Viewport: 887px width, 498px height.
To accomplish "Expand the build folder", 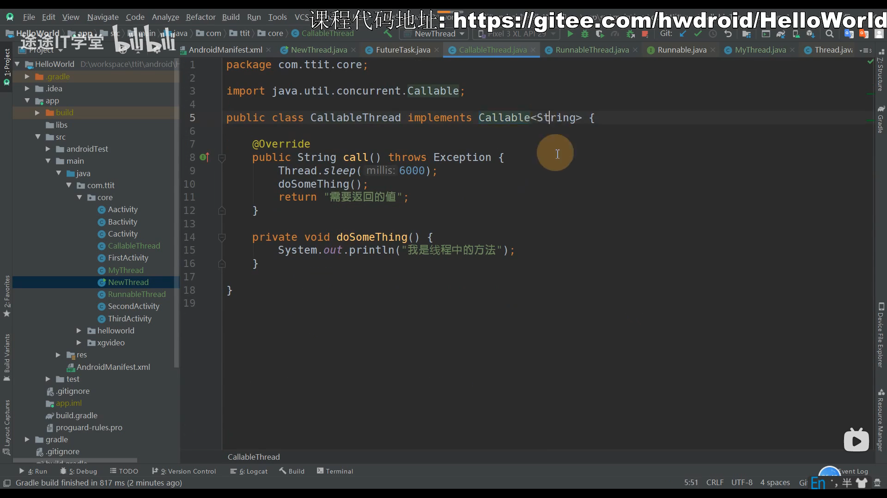I will 37,113.
